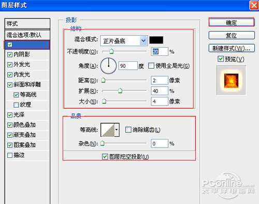Toggle 图层挖空投影 checkbox
The height and width of the screenshot is (204, 259).
[x=105, y=156]
